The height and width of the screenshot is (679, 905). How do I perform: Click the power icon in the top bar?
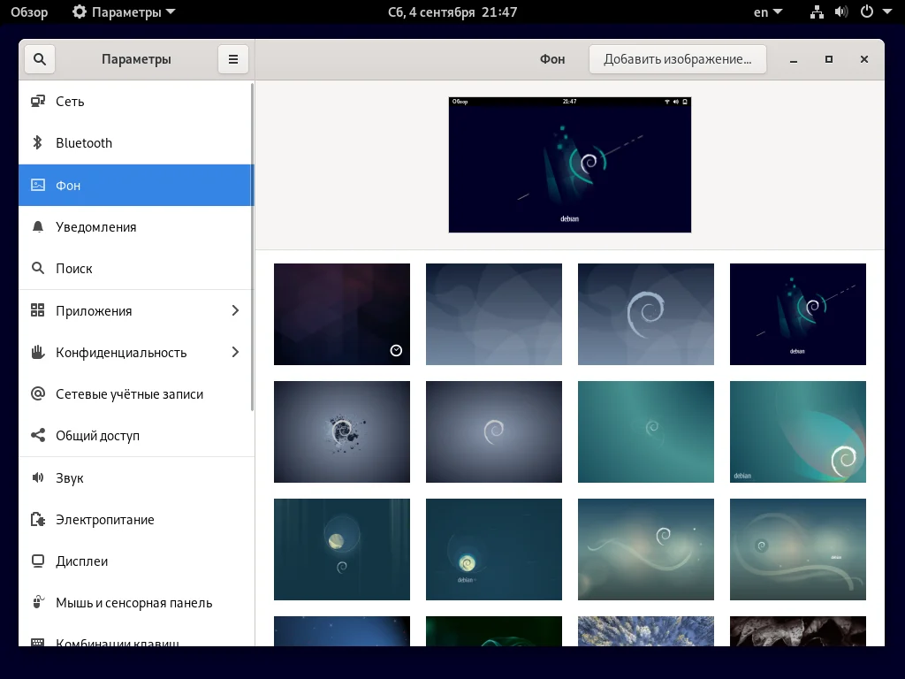pos(865,11)
